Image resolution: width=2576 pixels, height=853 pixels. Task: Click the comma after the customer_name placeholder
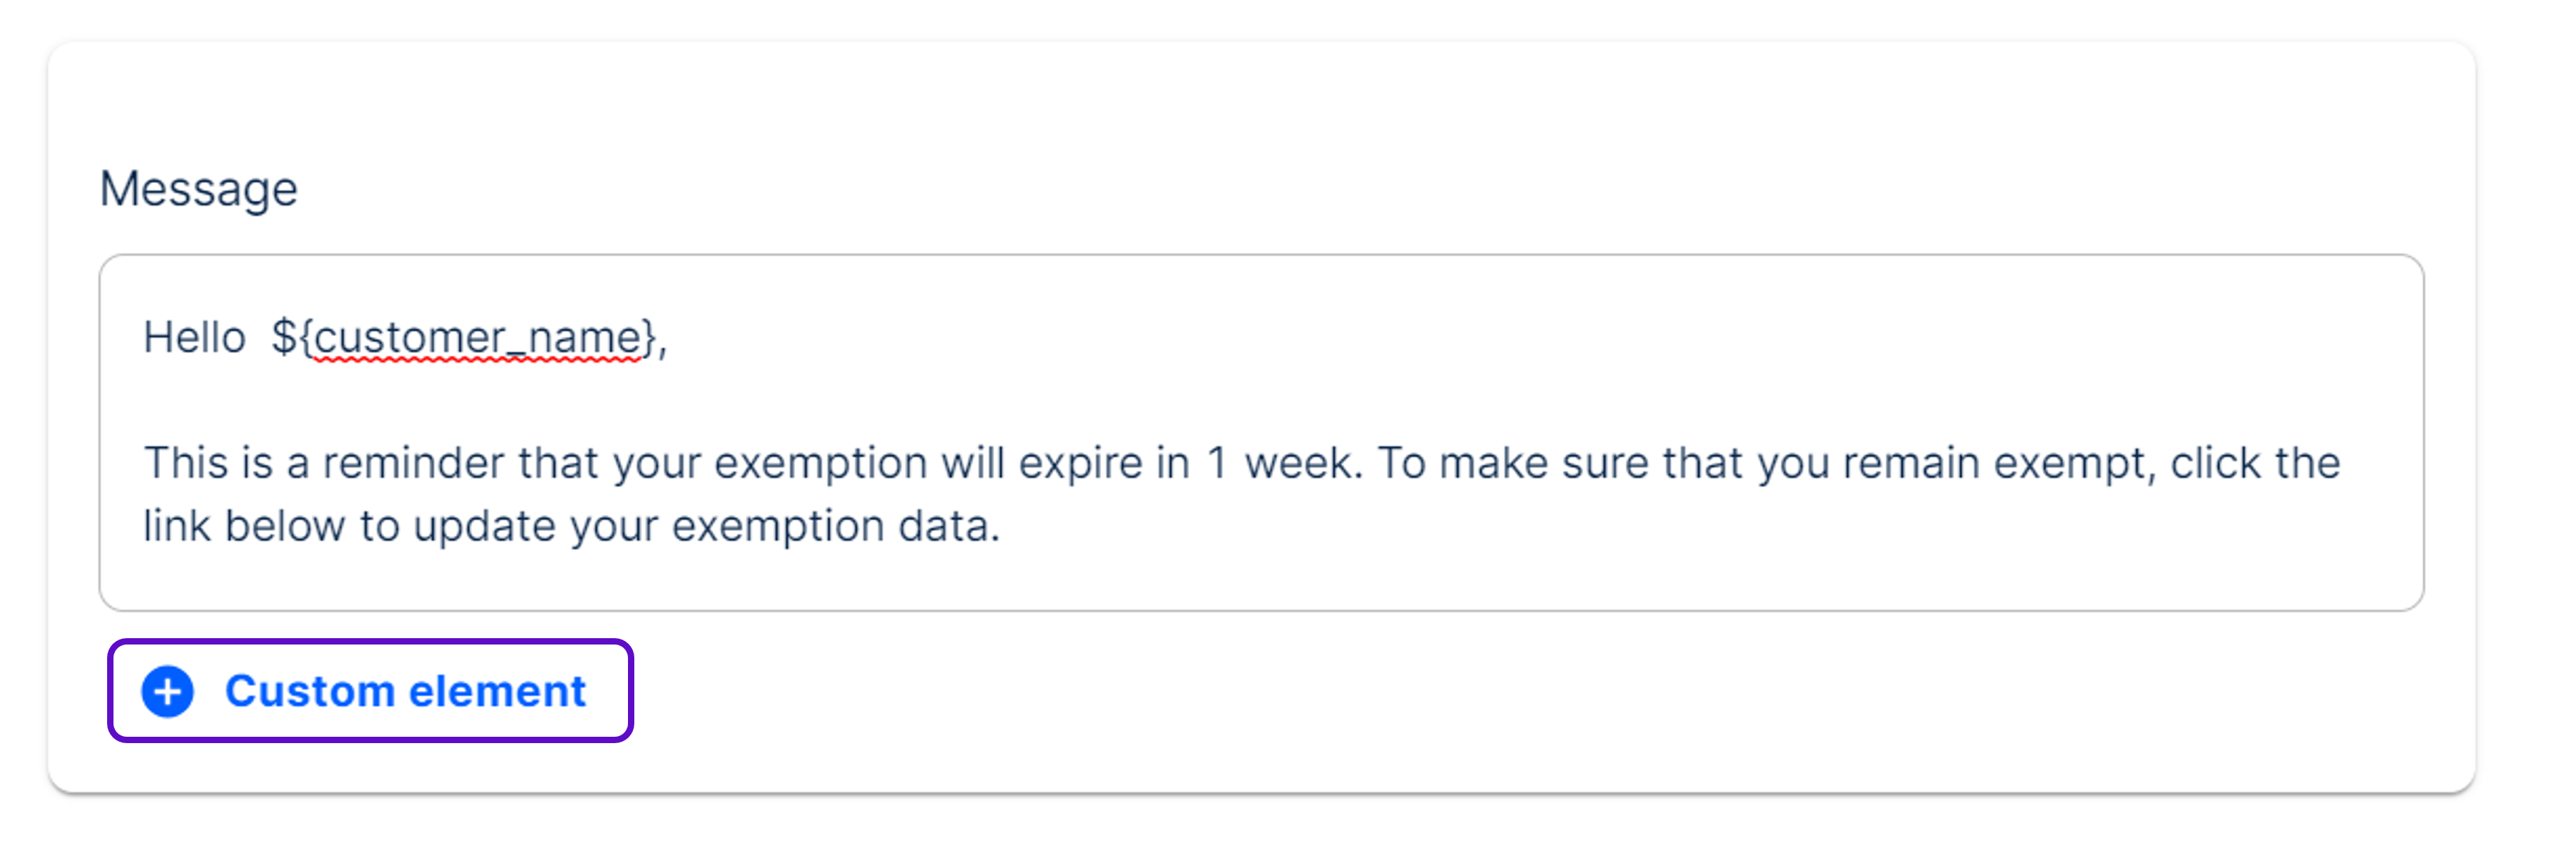(662, 343)
